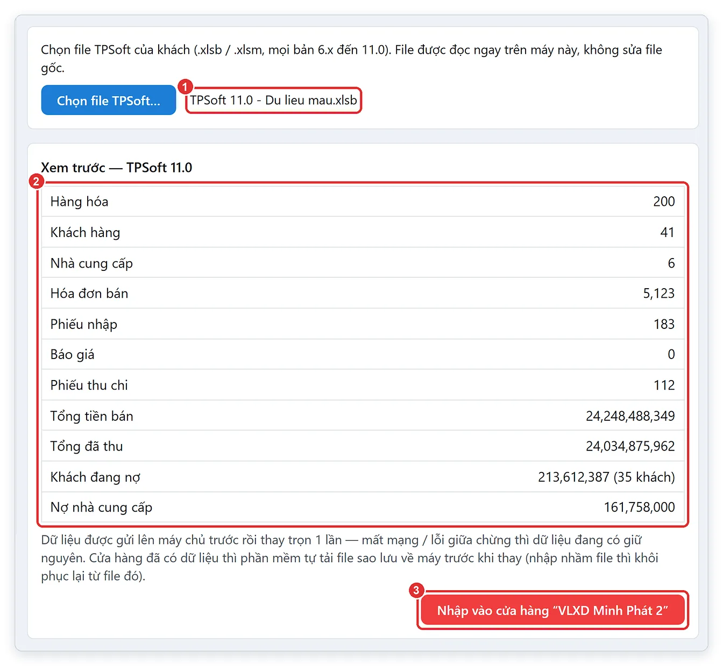Click the instruction text 'Chọn file TPSoft của khách'
Viewport: 723px width, 666px height.
click(x=116, y=50)
